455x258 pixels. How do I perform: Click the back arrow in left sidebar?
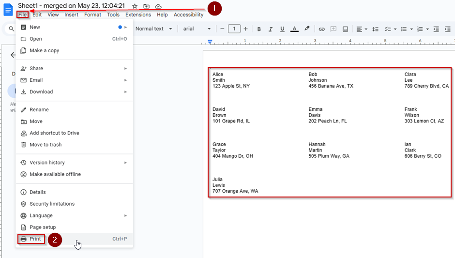click(13, 55)
